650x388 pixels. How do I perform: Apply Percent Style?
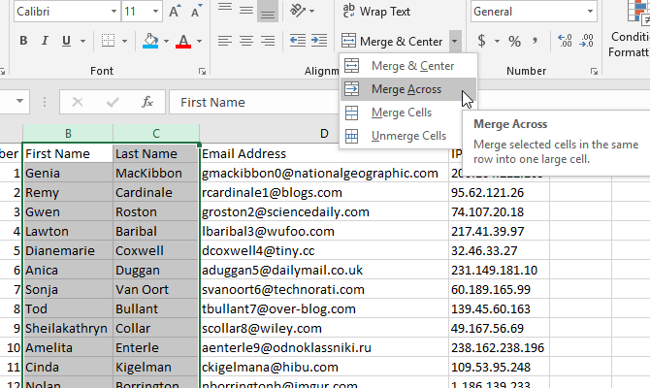515,41
